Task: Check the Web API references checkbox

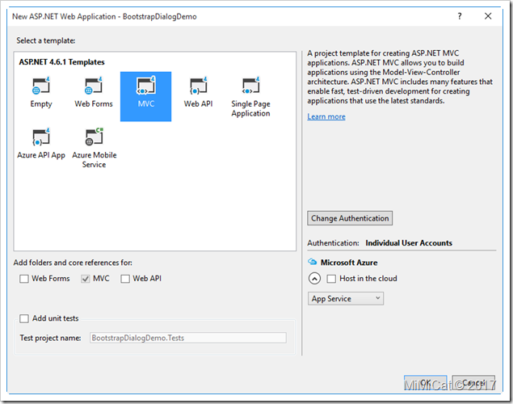Action: coord(125,279)
